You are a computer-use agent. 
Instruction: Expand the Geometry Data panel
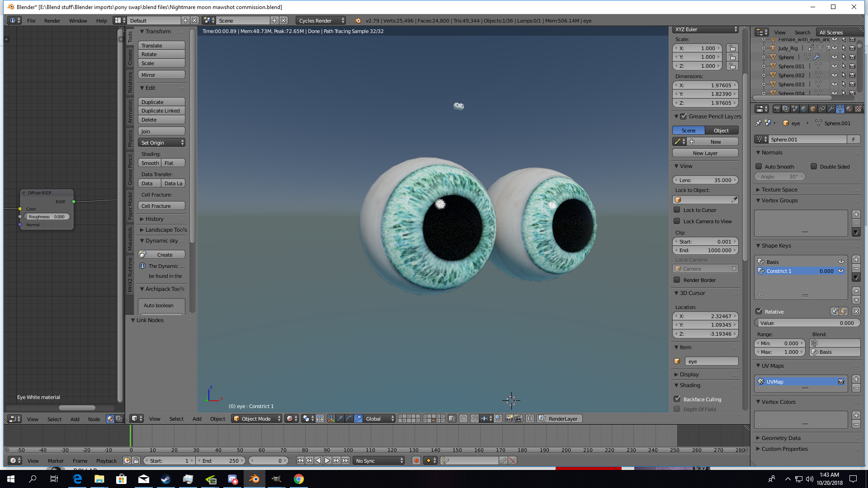781,438
